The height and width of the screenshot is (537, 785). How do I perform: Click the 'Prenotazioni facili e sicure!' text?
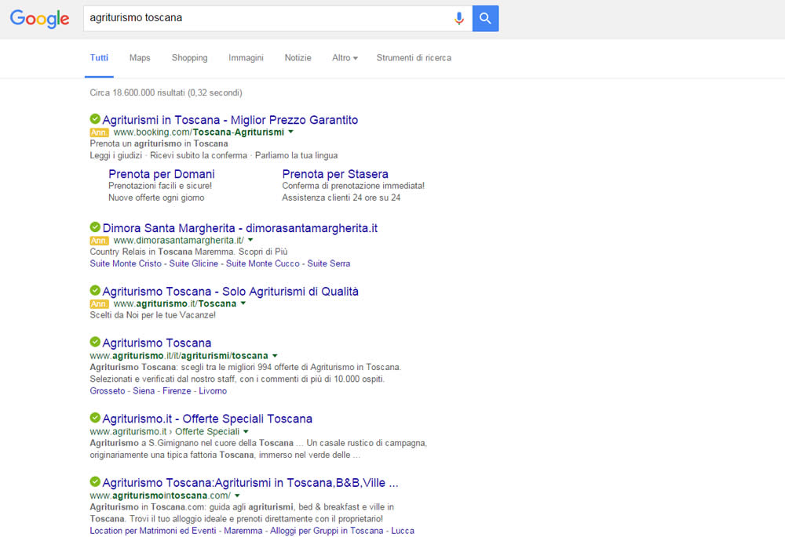(x=160, y=186)
